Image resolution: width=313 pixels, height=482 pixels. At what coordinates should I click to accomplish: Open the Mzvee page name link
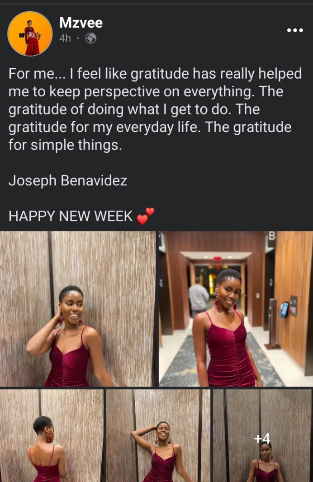(81, 23)
